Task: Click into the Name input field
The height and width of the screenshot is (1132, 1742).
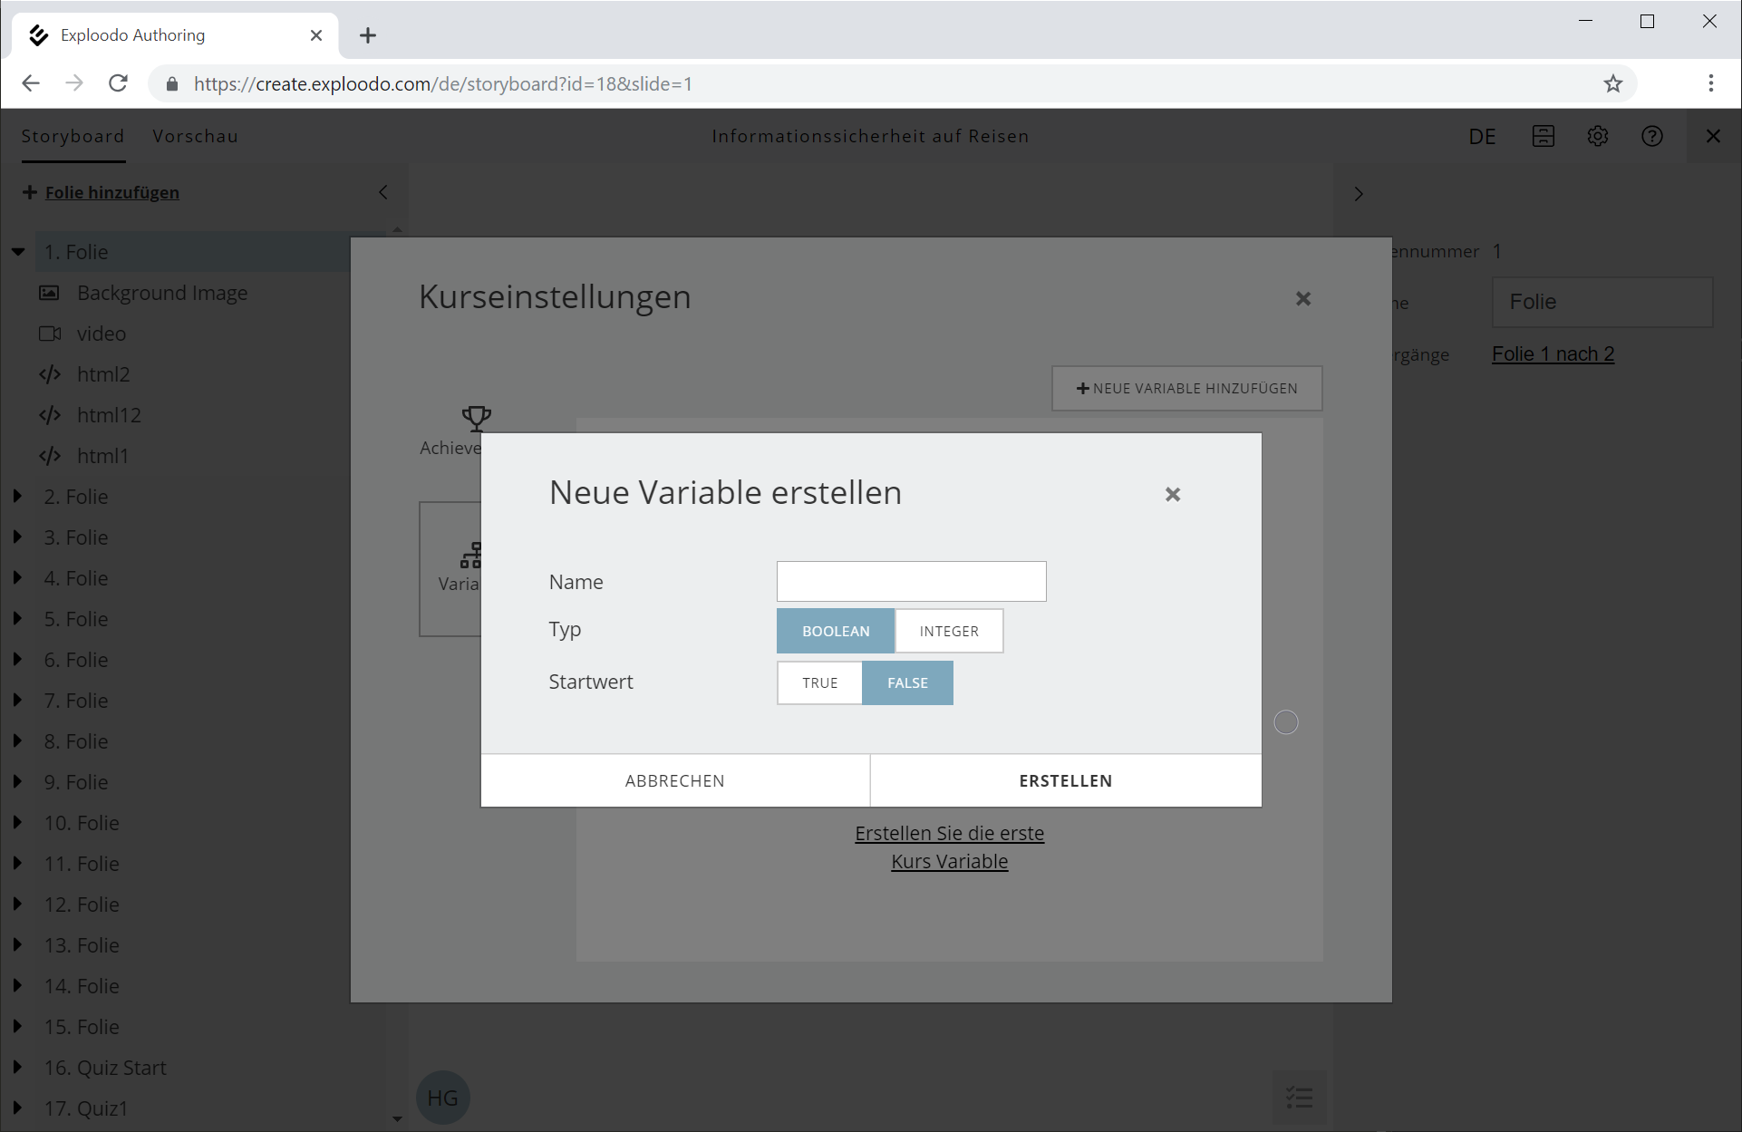Action: coord(910,581)
